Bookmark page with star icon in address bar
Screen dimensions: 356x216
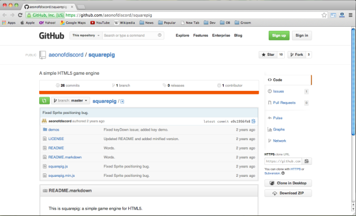point(324,15)
